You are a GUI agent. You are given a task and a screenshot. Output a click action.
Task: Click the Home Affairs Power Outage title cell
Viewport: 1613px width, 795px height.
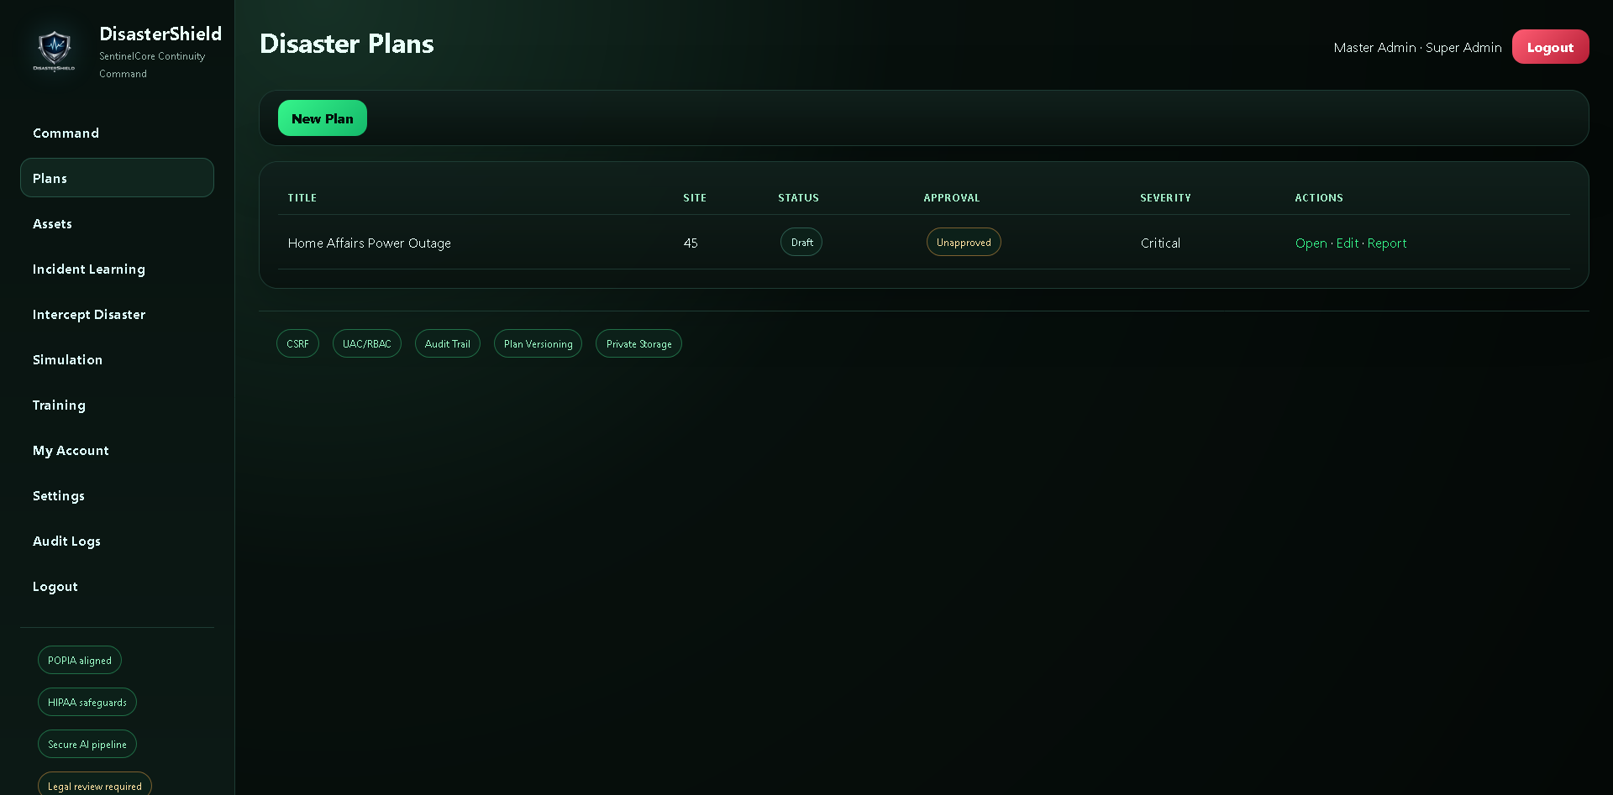tap(370, 243)
